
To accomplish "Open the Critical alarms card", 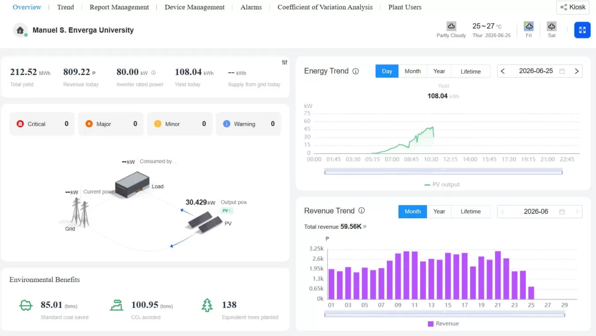I will click(x=42, y=124).
